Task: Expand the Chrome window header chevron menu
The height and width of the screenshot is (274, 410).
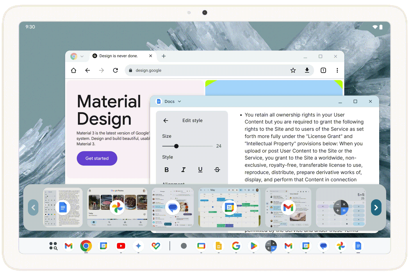Action: click(82, 56)
